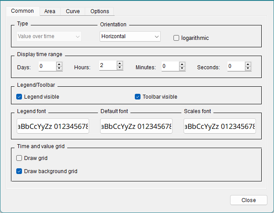The width and height of the screenshot is (274, 213).
Task: Increase the Minutes spinner value
Action: 182,64
